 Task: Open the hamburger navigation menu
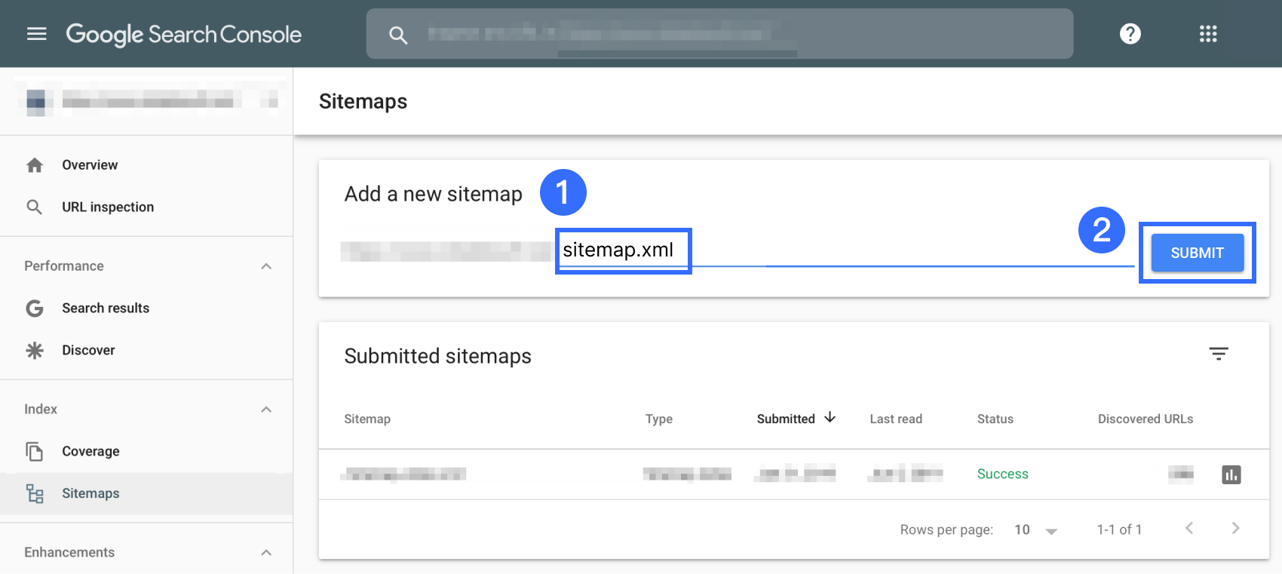[x=36, y=34]
